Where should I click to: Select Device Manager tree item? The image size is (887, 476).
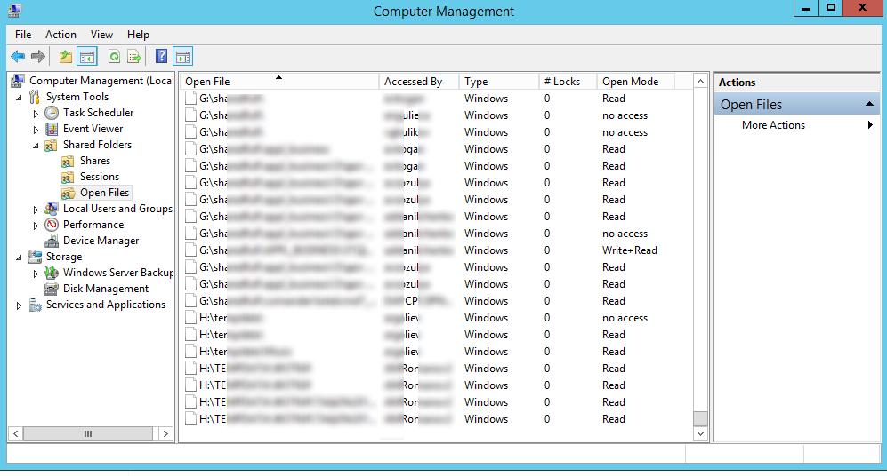(x=101, y=241)
